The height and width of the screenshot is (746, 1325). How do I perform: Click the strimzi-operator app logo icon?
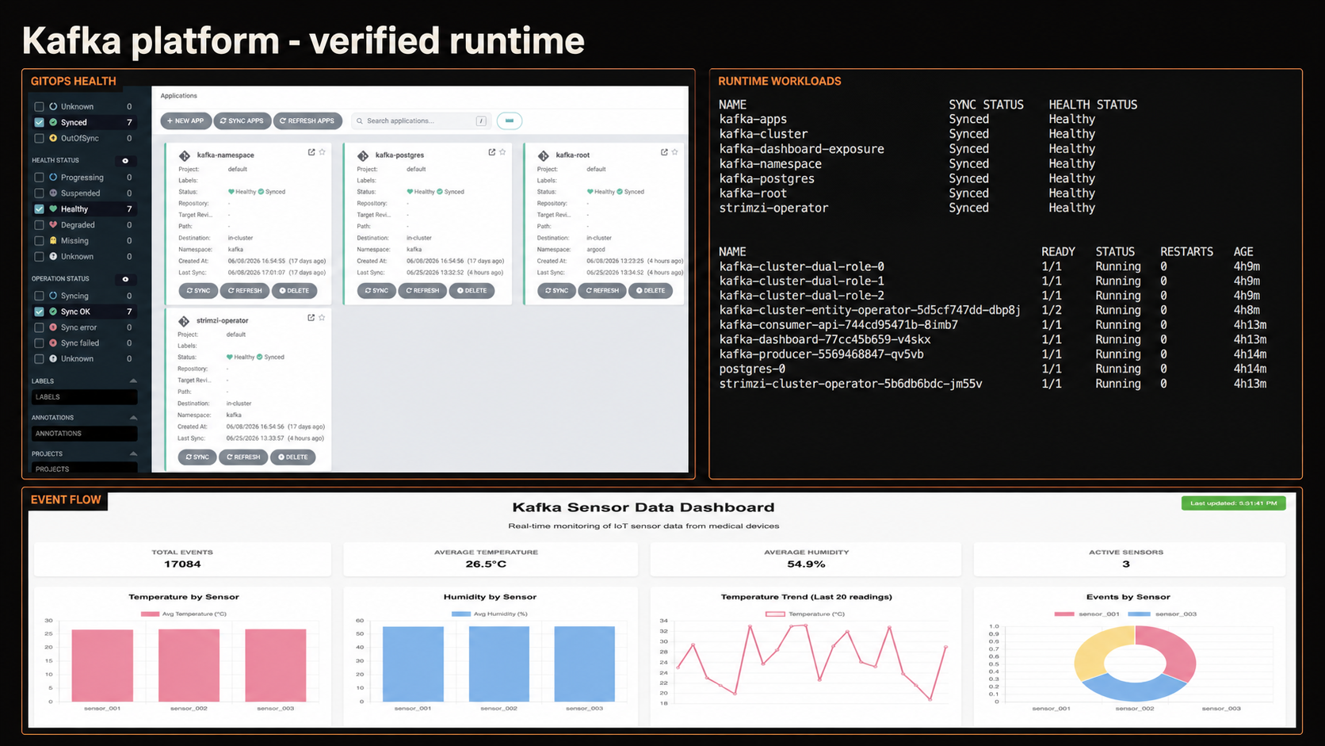pos(184,321)
